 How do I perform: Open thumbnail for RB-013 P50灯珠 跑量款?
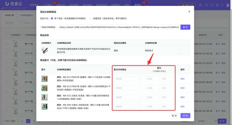44,79
